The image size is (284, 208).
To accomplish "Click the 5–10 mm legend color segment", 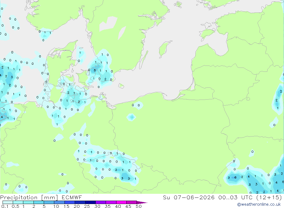I will click(x=49, y=202).
